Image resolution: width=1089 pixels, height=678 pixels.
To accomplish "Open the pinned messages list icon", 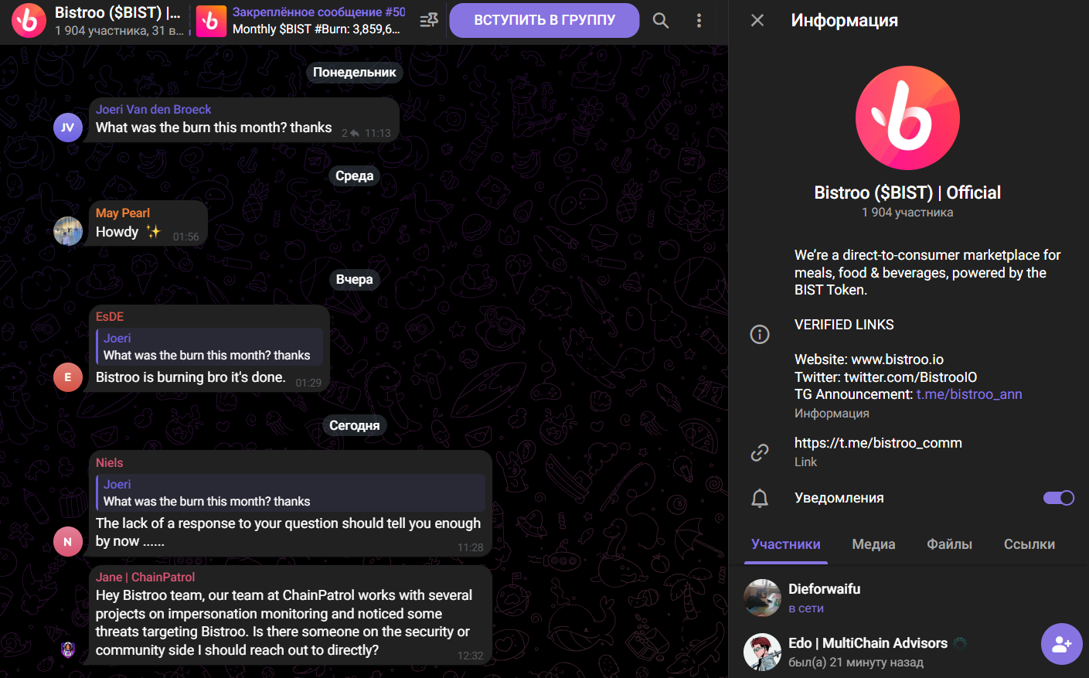I will (429, 21).
